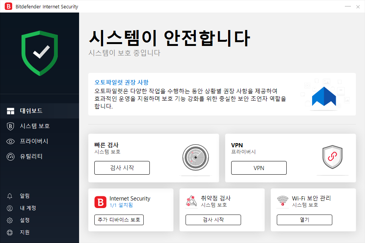Click the 취약점 검사 card title
Screen dimensions: 365x243
(x=216, y=198)
